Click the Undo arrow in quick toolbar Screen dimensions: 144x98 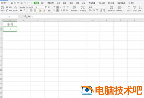click(x=25, y=3)
